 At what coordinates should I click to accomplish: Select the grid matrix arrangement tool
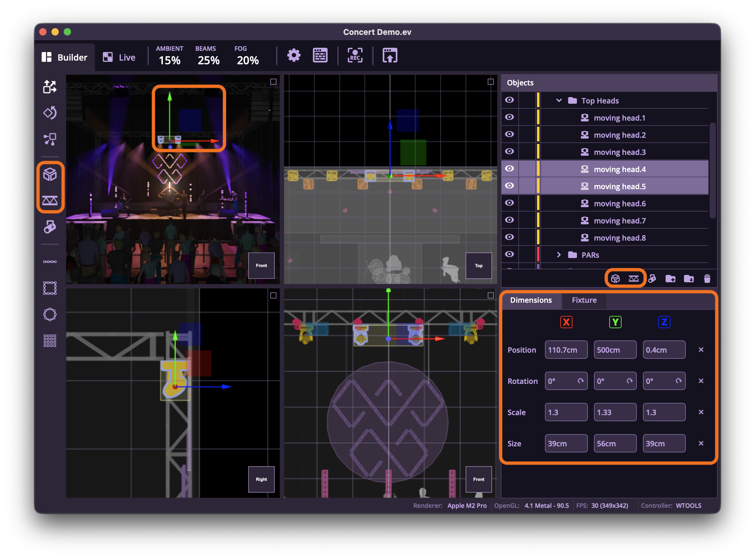(x=50, y=341)
